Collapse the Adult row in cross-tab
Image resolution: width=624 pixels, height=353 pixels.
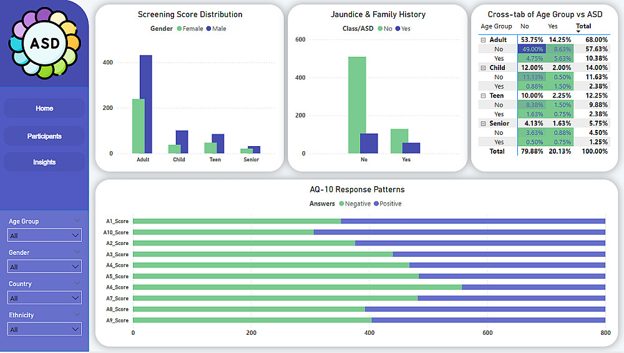[483, 40]
